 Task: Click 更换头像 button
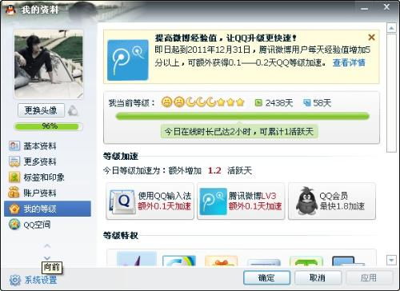(41, 110)
